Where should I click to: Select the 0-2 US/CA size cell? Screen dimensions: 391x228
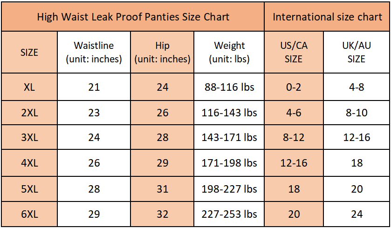(x=294, y=87)
